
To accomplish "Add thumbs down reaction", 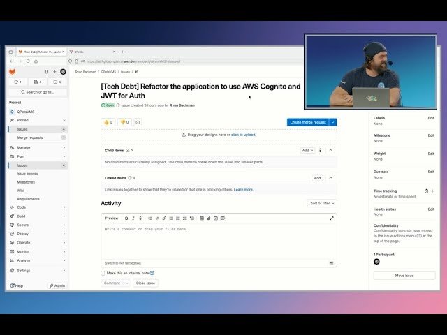I will (x=124, y=122).
